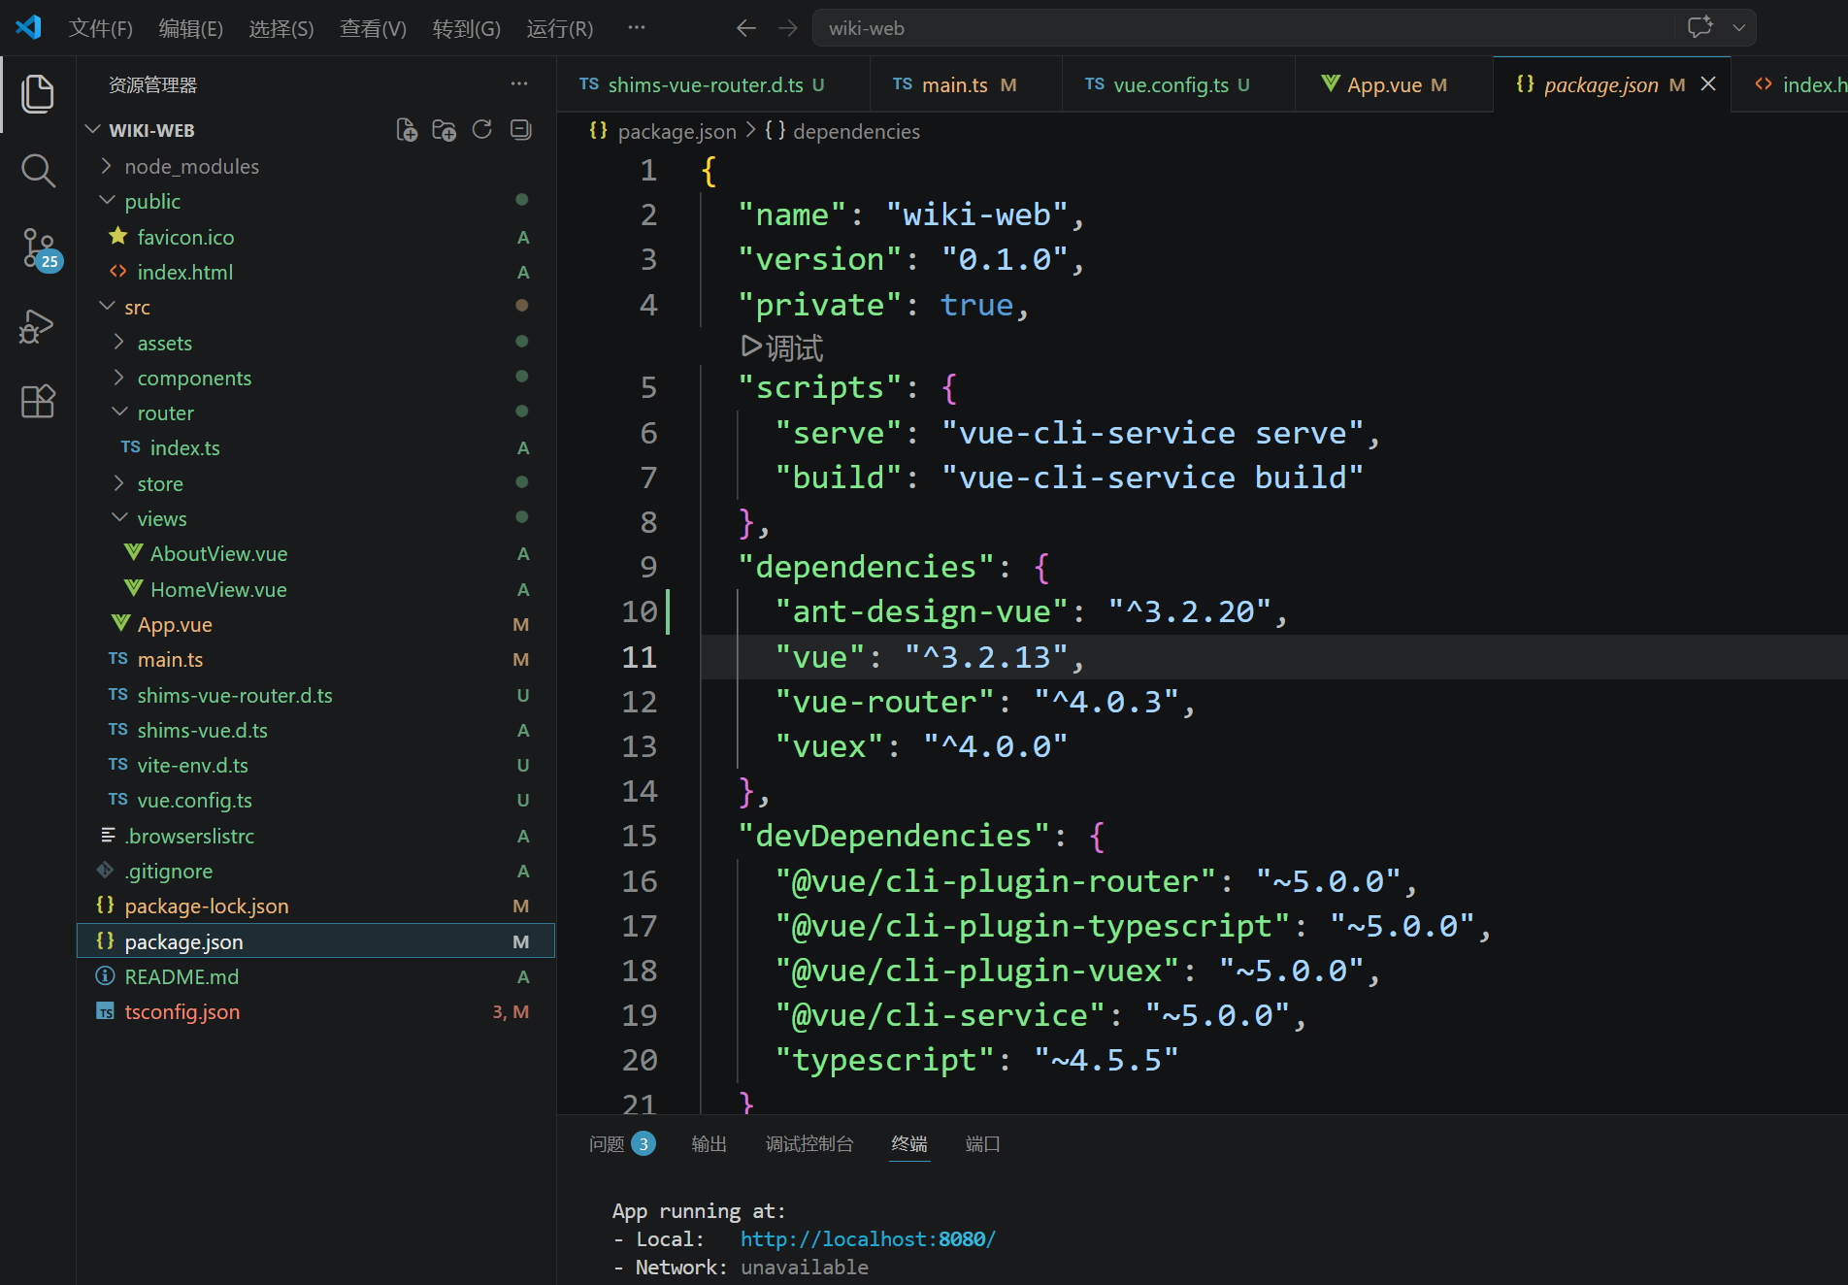Click the 调试 debug codelens above scripts
The width and height of the screenshot is (1848, 1285).
point(782,347)
